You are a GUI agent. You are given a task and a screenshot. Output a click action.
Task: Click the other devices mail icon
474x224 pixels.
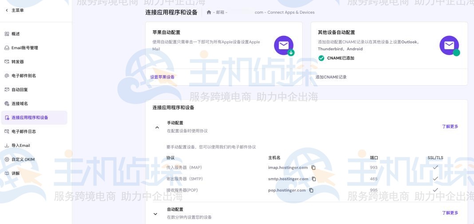450,46
